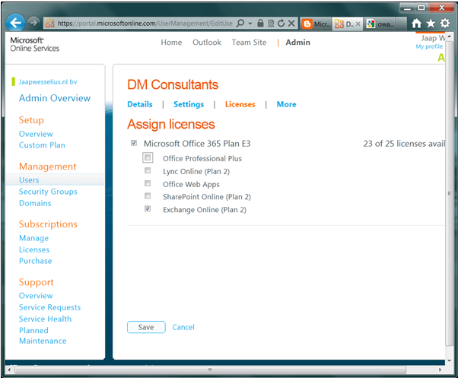The width and height of the screenshot is (458, 378).
Task: Open Setup Overview link
Action: pos(36,134)
